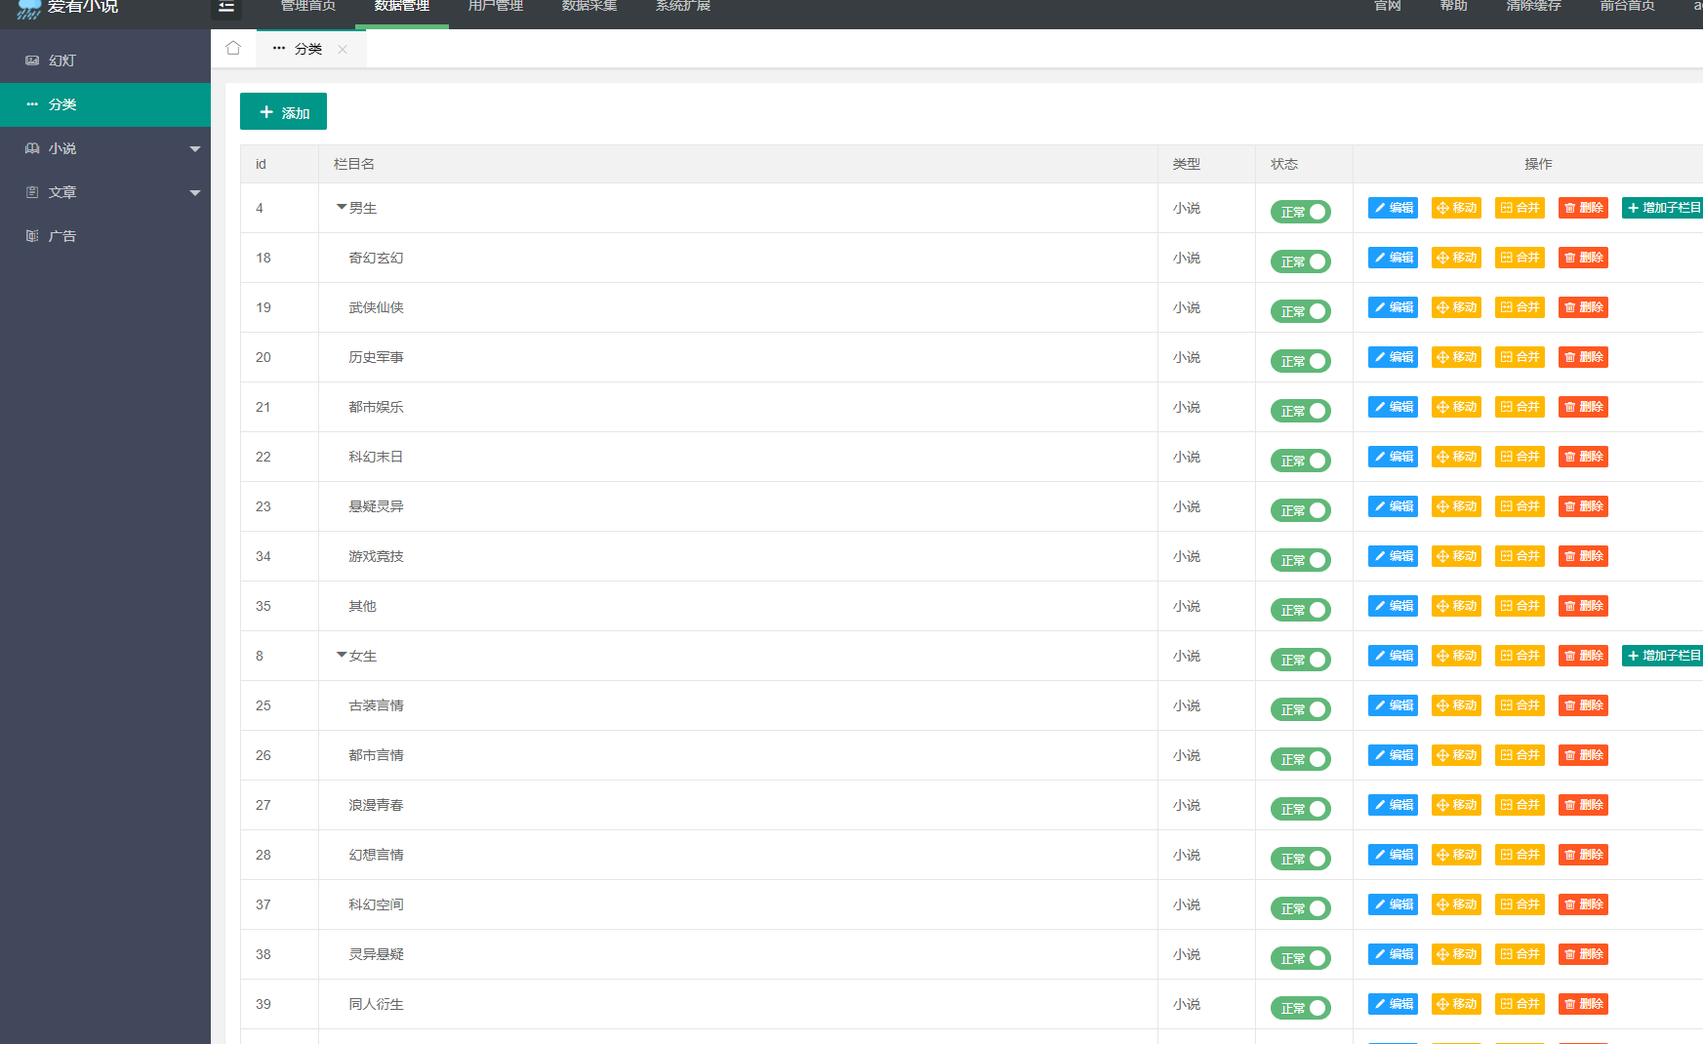This screenshot has height=1044, width=1703.
Task: Click the sidebar collapse hamburger icon
Action: [x=226, y=8]
